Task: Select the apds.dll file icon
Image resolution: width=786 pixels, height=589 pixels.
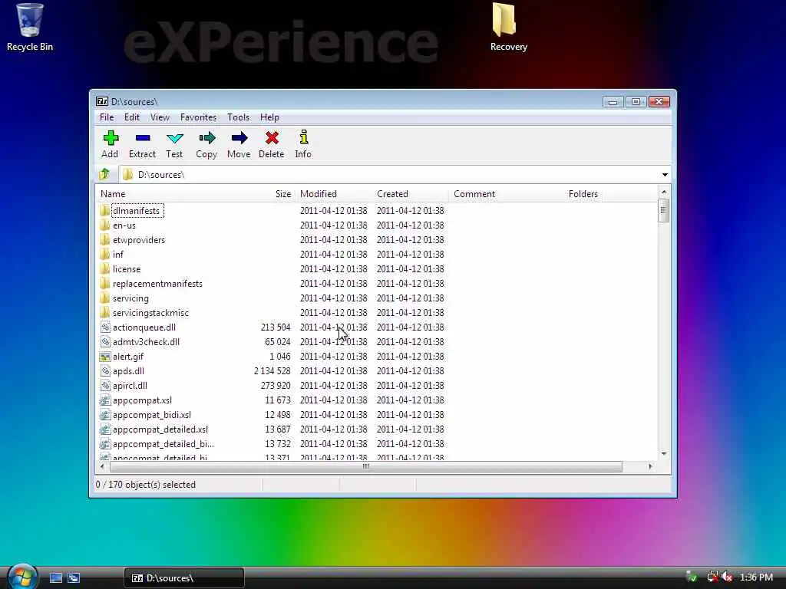Action: tap(104, 371)
